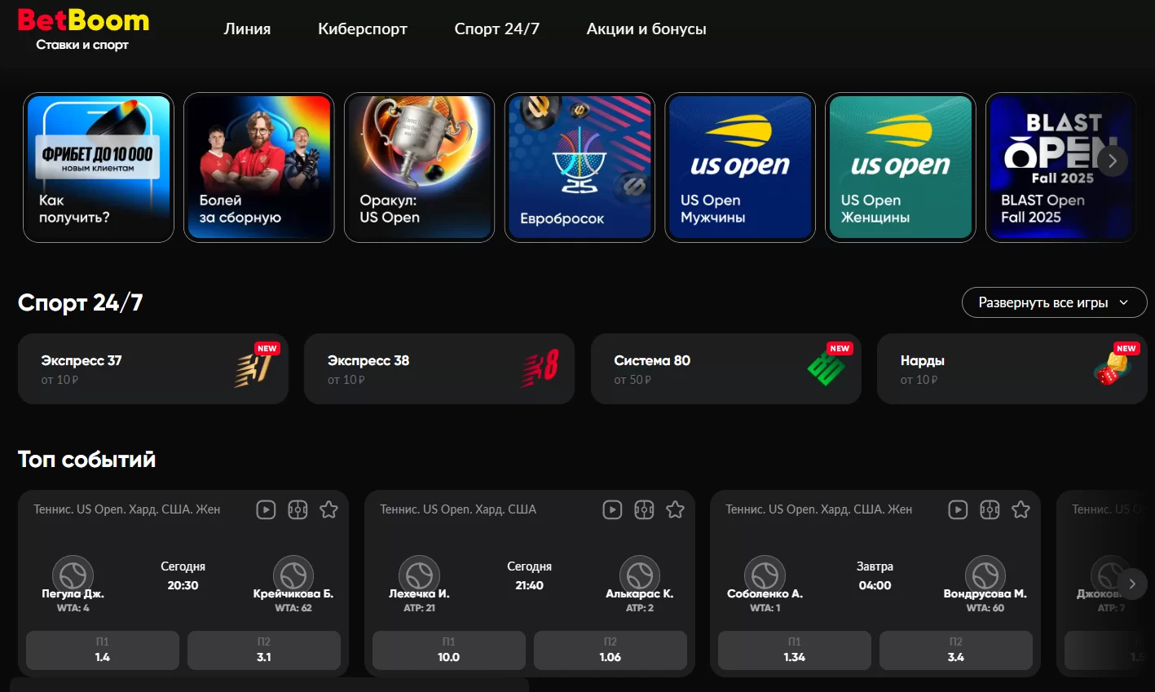The image size is (1155, 692).
Task: Add Pegula vs Krejcikova match to favorites
Action: click(328, 509)
